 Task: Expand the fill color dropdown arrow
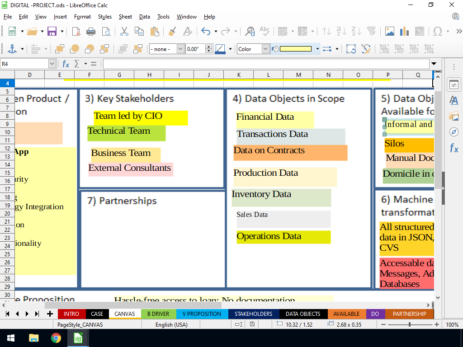coord(317,49)
